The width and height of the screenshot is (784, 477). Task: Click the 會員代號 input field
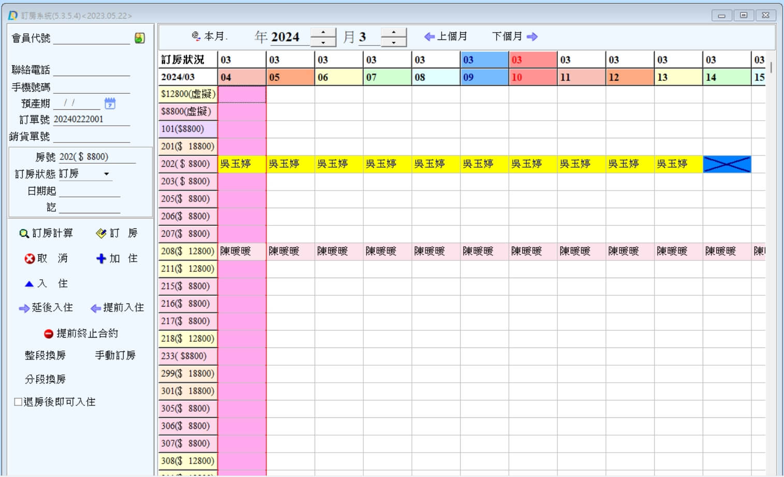pyautogui.click(x=92, y=38)
